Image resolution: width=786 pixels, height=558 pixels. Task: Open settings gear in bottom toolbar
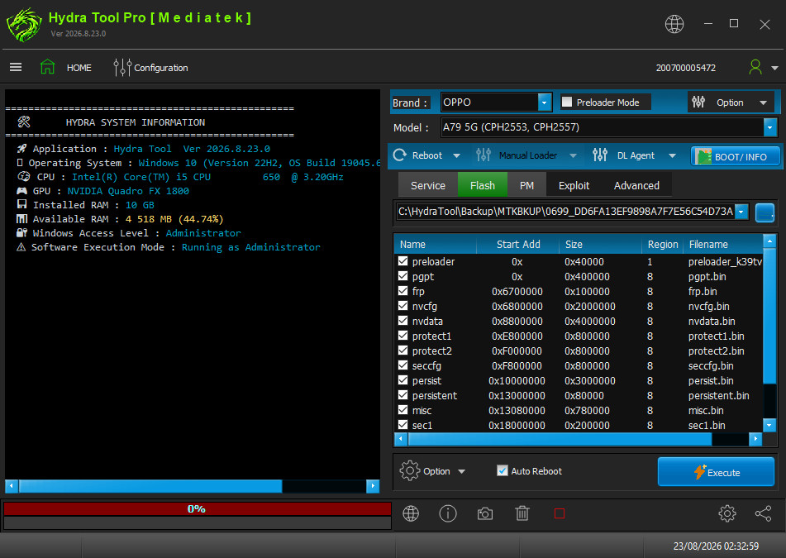click(726, 513)
